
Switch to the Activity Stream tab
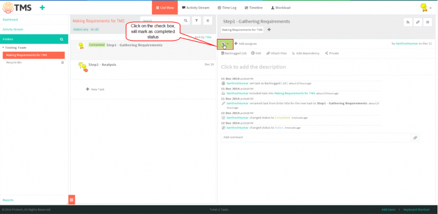[x=196, y=8]
